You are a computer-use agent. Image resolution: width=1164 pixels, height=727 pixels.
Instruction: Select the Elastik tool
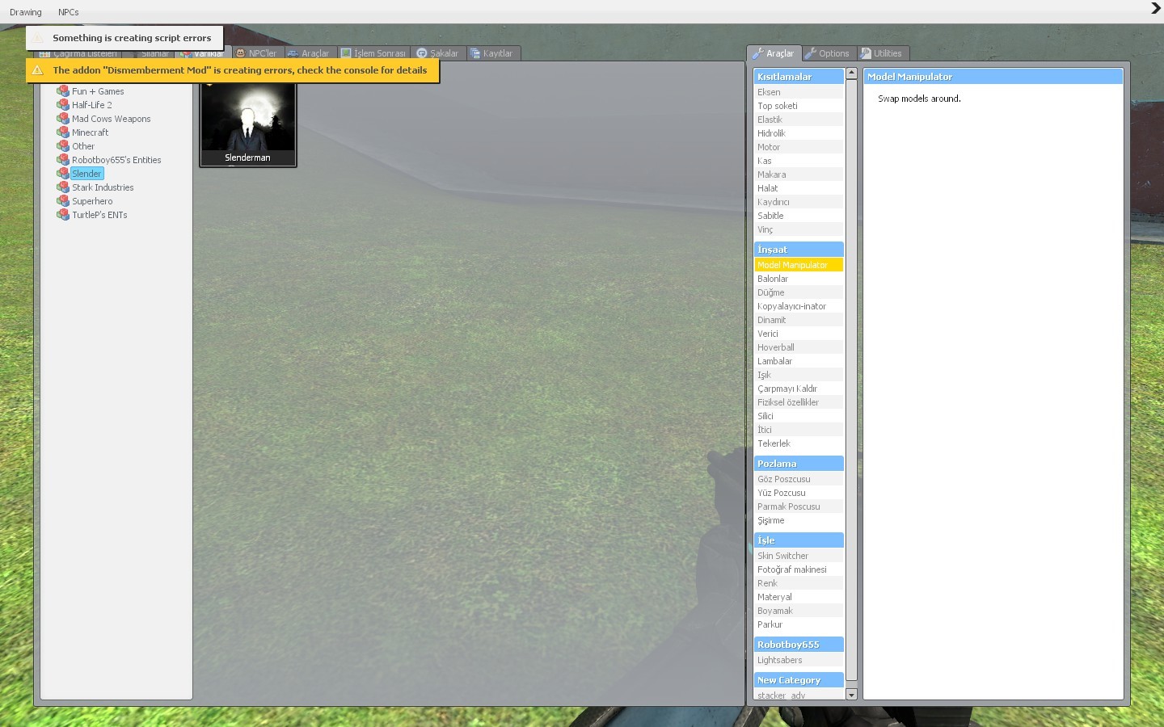799,120
